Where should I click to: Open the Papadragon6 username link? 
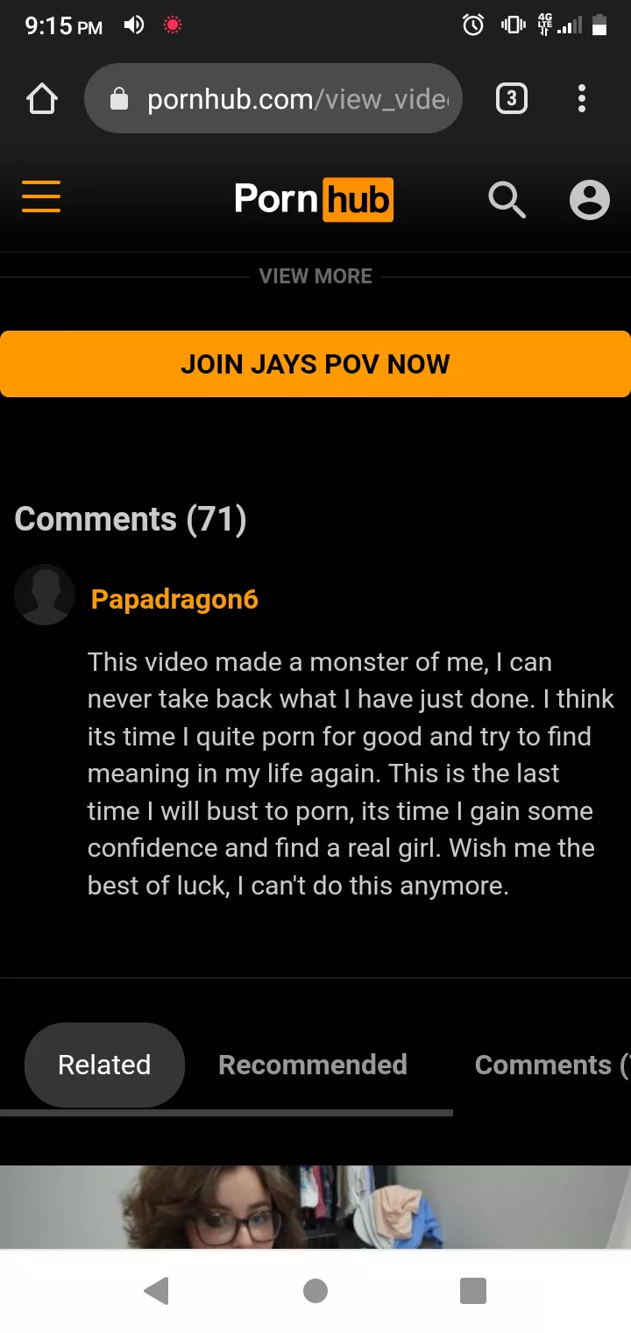(174, 599)
